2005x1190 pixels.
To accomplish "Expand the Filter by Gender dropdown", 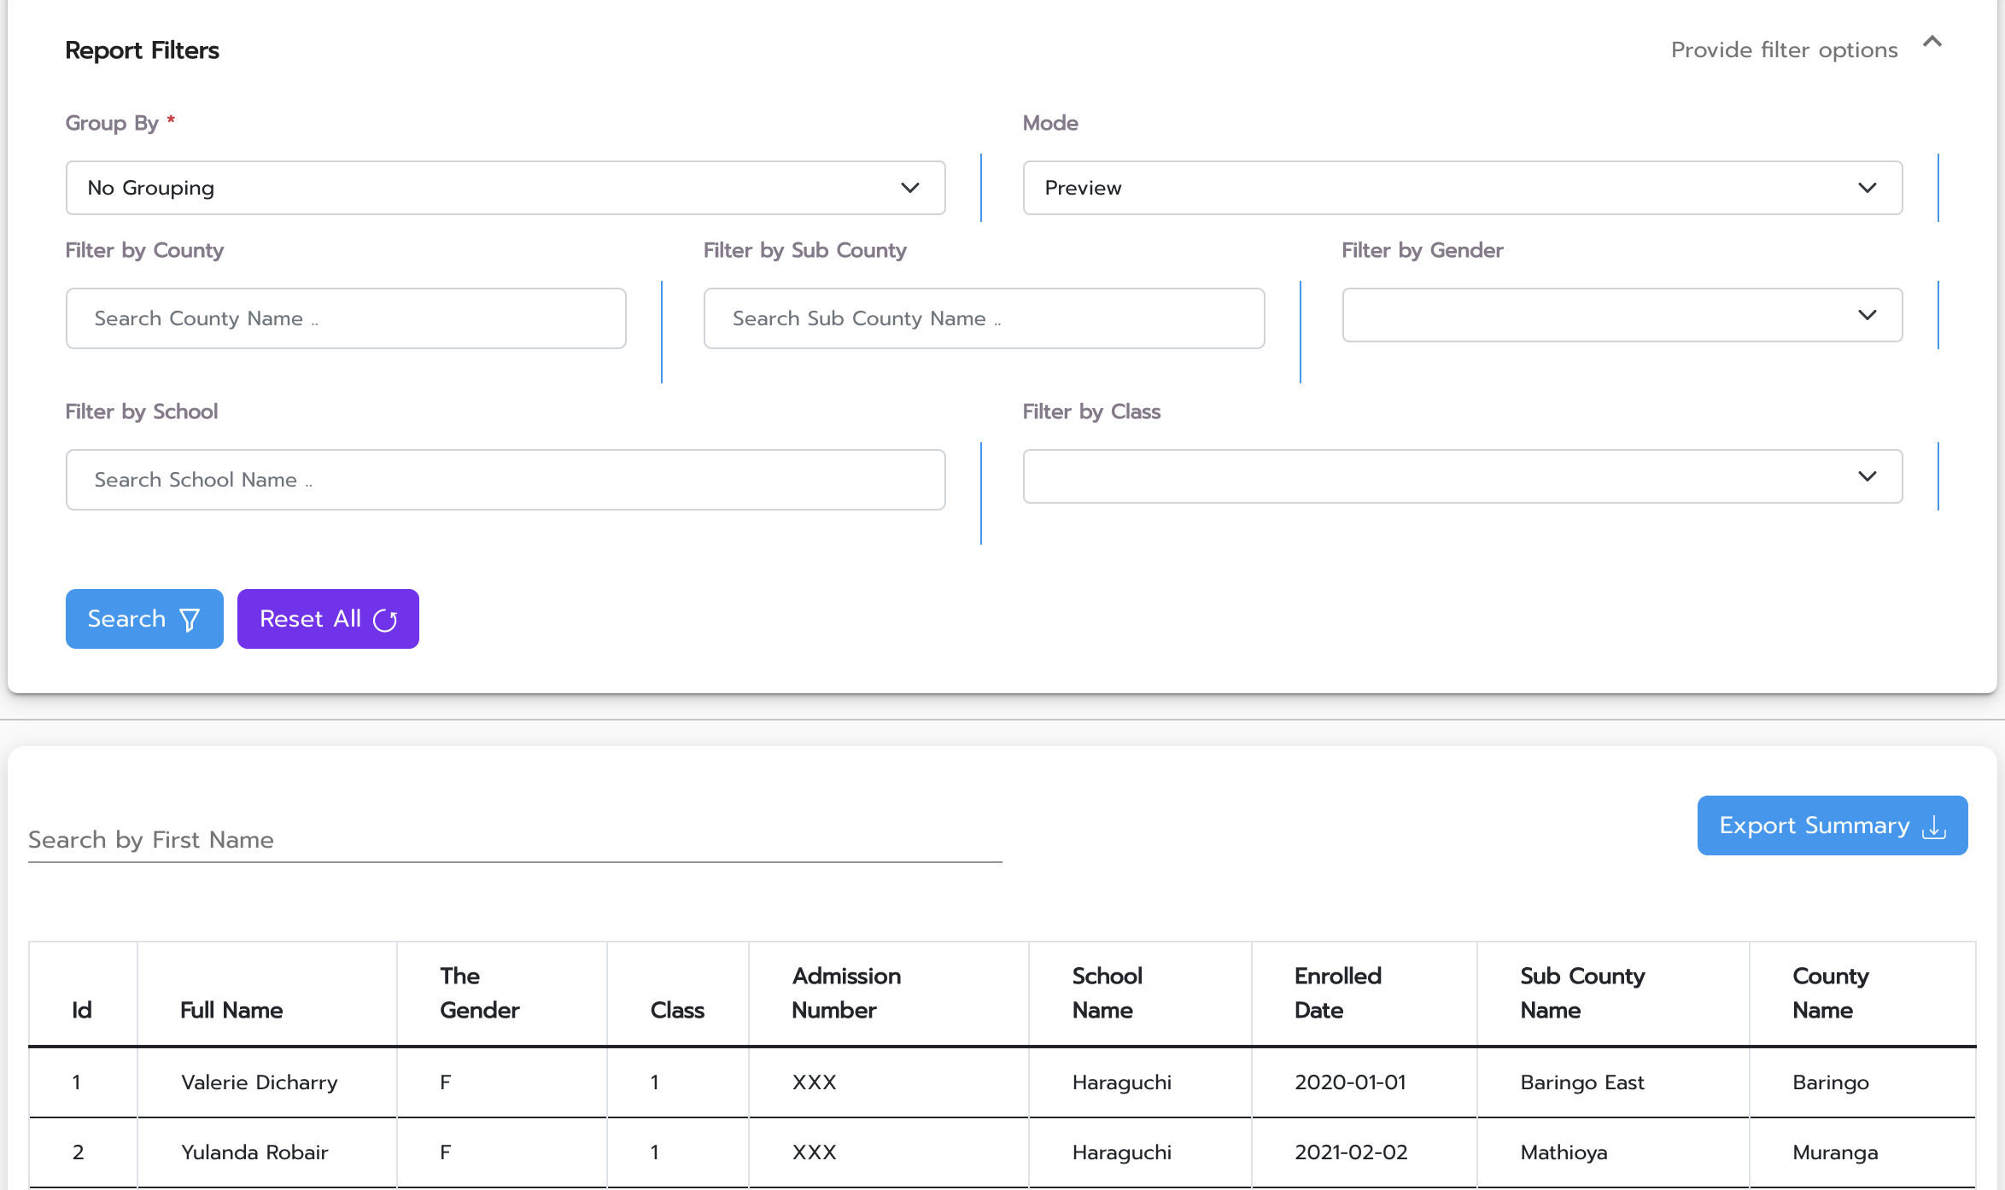I will tap(1621, 315).
